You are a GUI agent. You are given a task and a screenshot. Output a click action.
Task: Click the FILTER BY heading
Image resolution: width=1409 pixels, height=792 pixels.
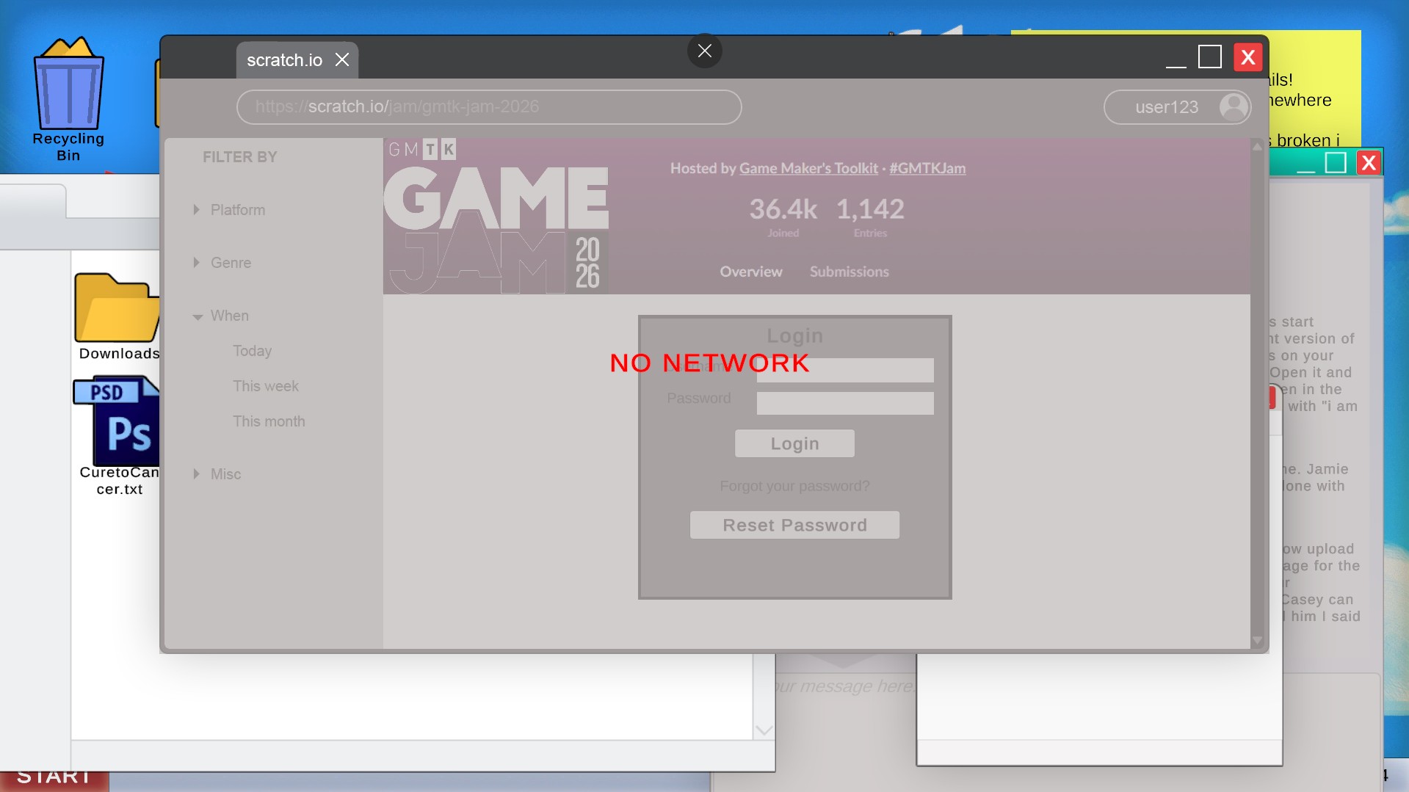[x=240, y=157]
